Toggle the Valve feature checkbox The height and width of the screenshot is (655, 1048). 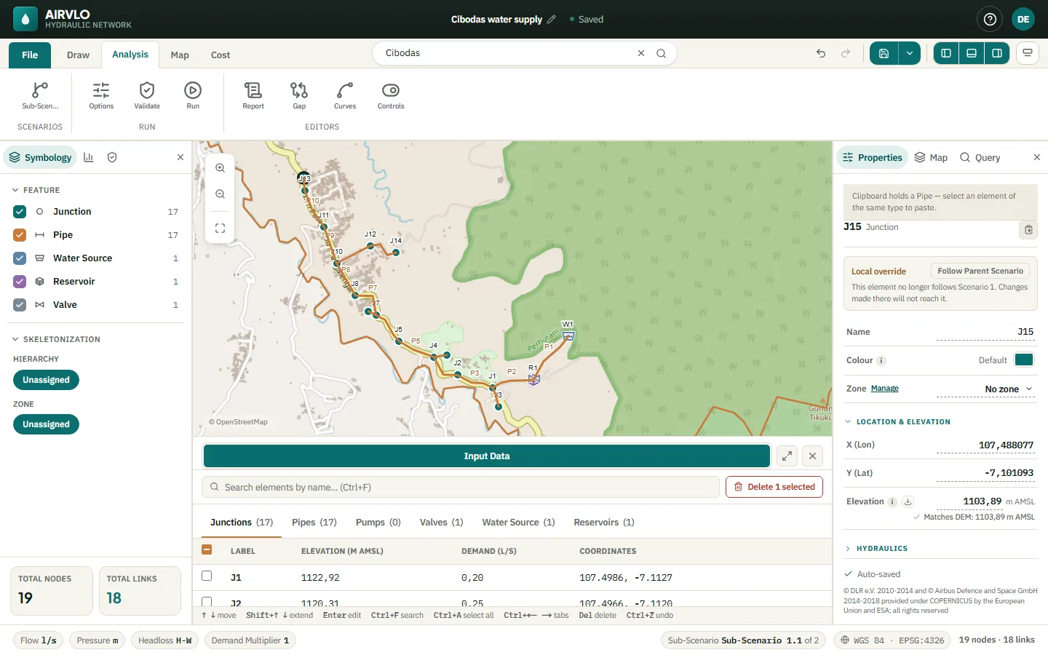20,305
